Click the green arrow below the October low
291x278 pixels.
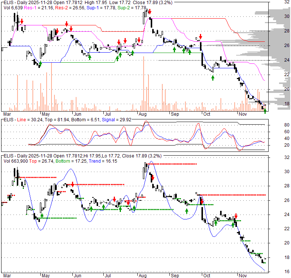[213, 78]
